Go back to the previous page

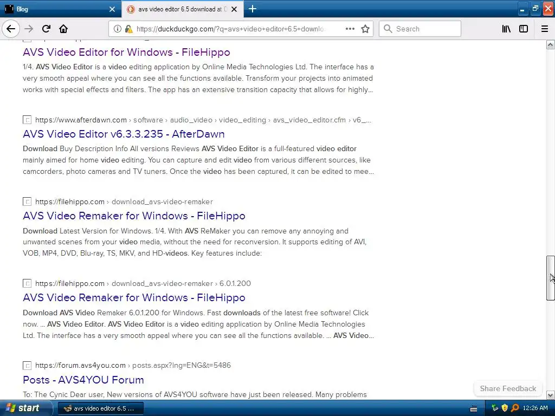pos(11,29)
